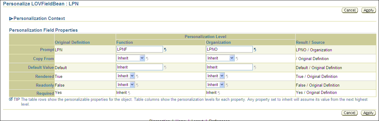Focus the Organization Default Value input
The width and height of the screenshot is (379, 121).
pyautogui.click(x=229, y=67)
